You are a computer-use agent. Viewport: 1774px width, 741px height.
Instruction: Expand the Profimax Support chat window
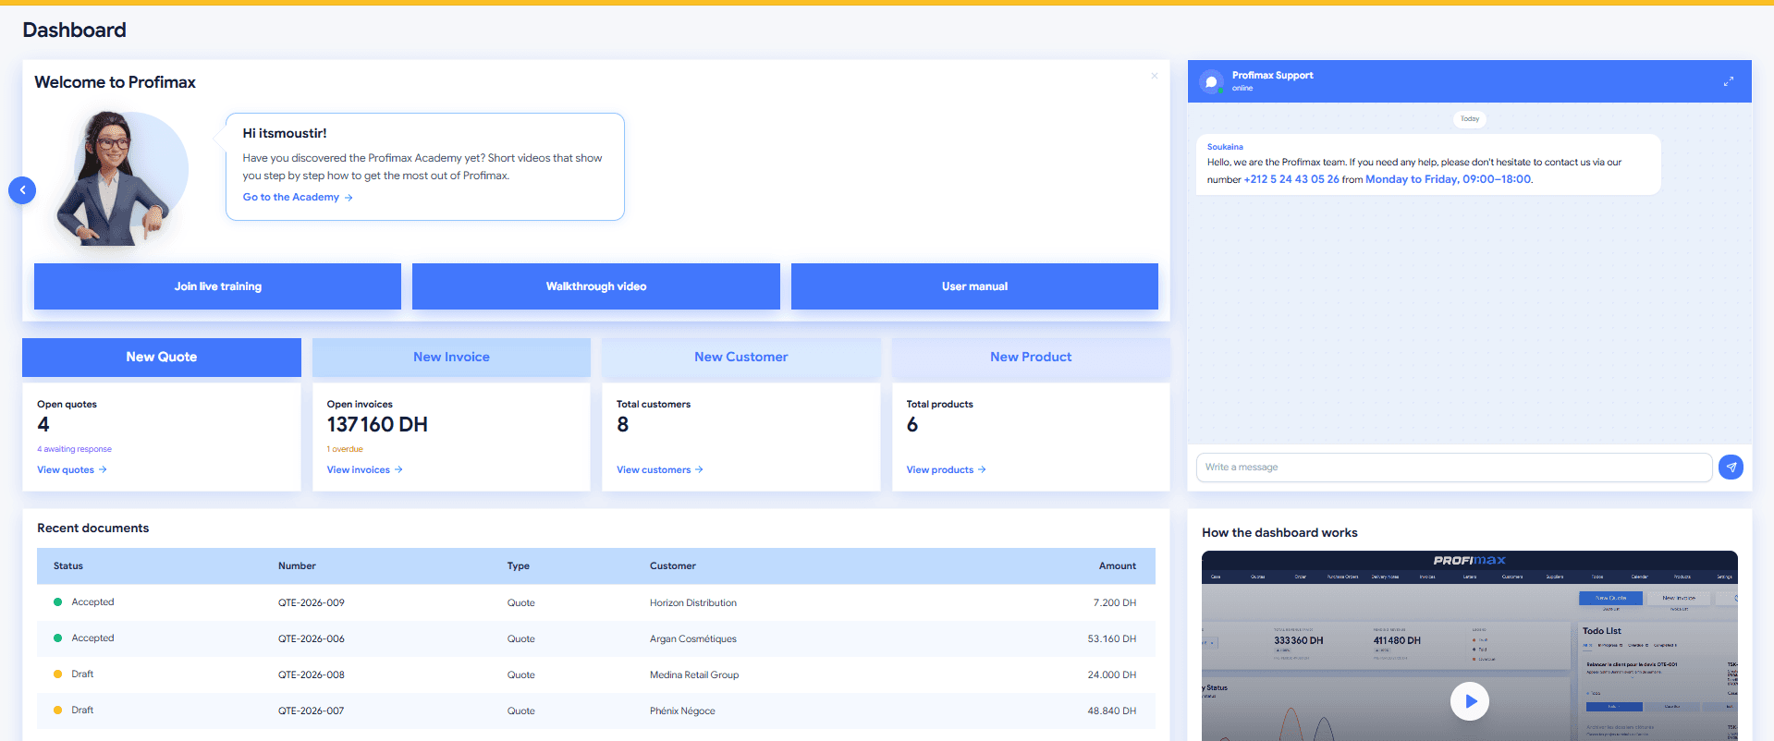(1728, 81)
